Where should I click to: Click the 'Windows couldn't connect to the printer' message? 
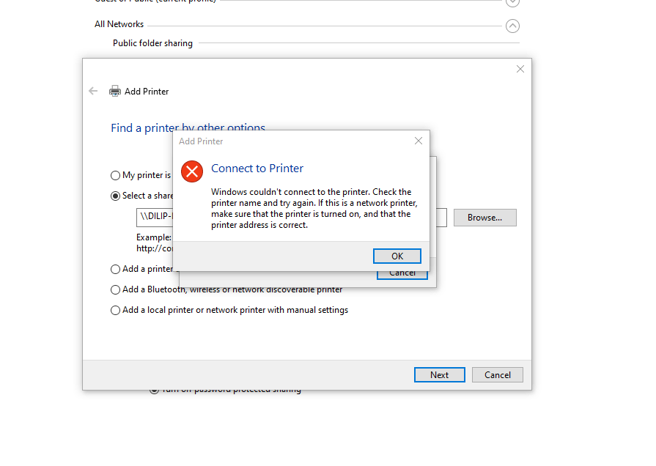tap(314, 208)
